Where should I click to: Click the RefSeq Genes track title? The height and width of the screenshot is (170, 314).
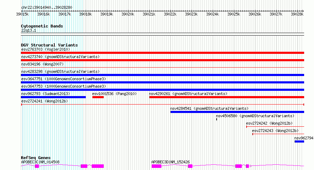pos(36,158)
